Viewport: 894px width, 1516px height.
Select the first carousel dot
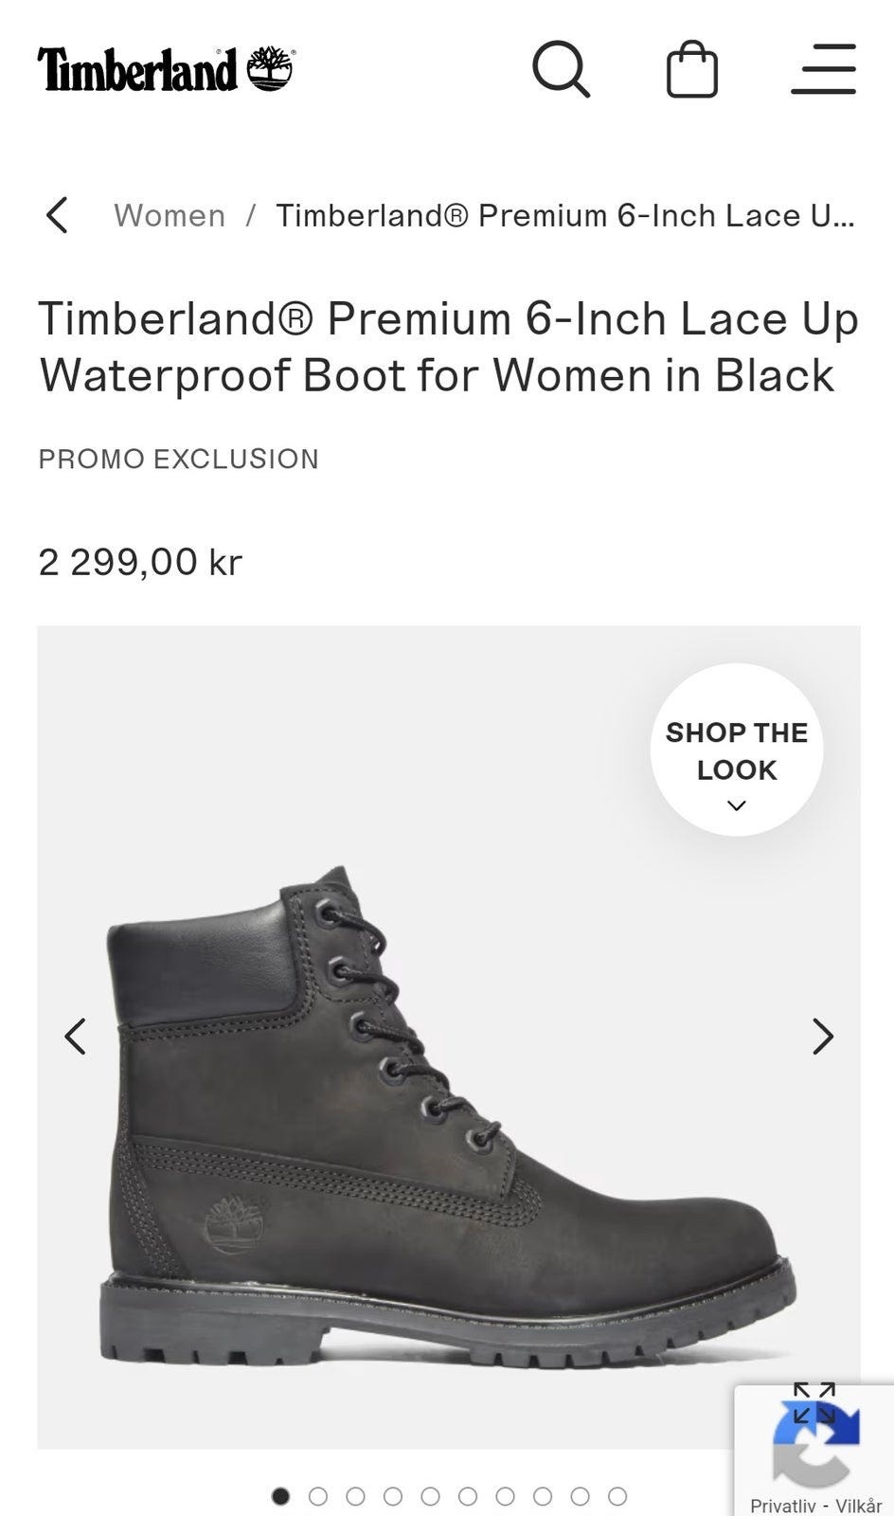[x=280, y=1496]
